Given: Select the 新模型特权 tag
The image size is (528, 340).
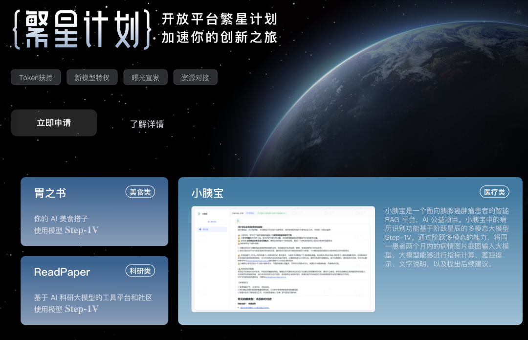Looking at the screenshot, I should pyautogui.click(x=92, y=77).
